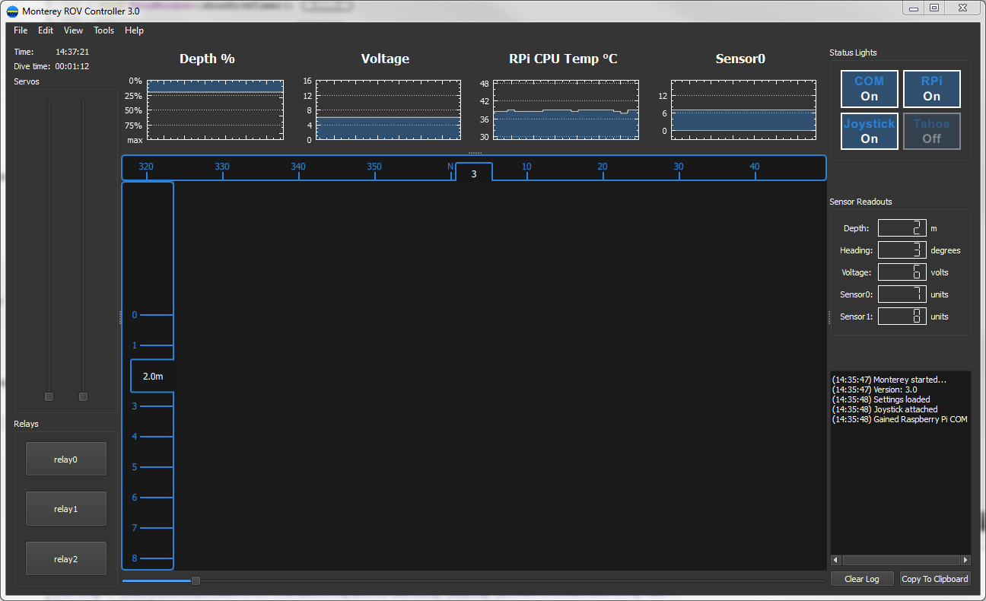The width and height of the screenshot is (986, 601).
Task: Click the Clear Log button
Action: coord(862,579)
